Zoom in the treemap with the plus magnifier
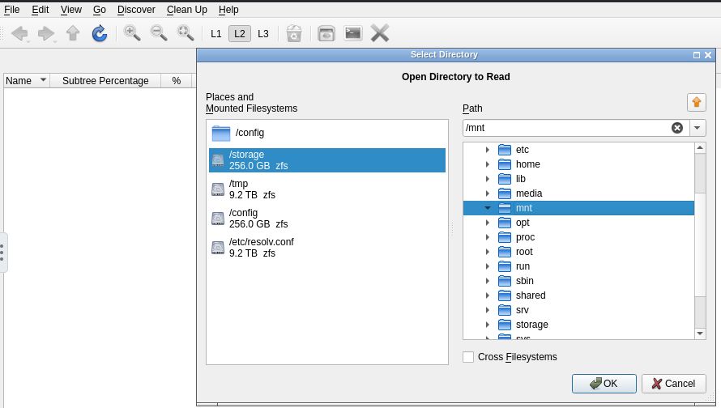This screenshot has width=721, height=408. 132,33
